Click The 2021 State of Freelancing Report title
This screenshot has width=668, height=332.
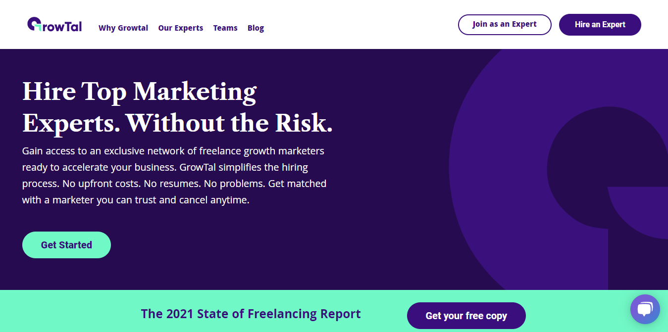[x=251, y=314]
